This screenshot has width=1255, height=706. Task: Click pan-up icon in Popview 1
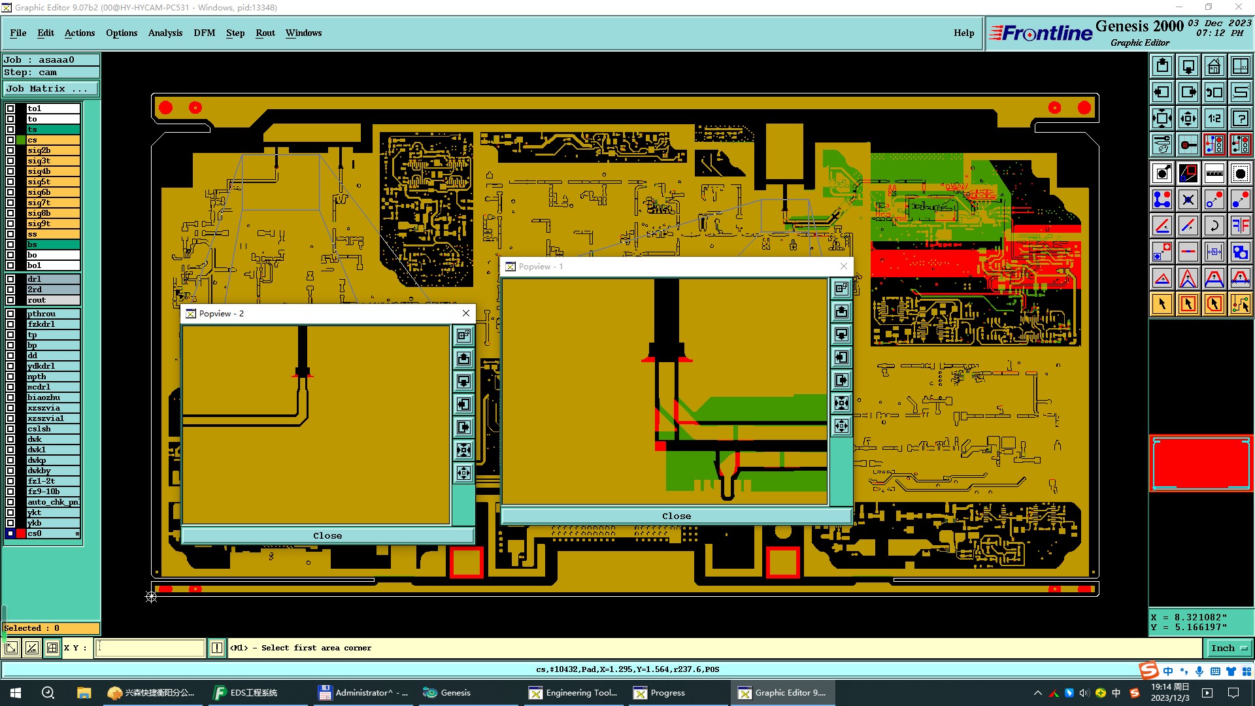coord(841,312)
